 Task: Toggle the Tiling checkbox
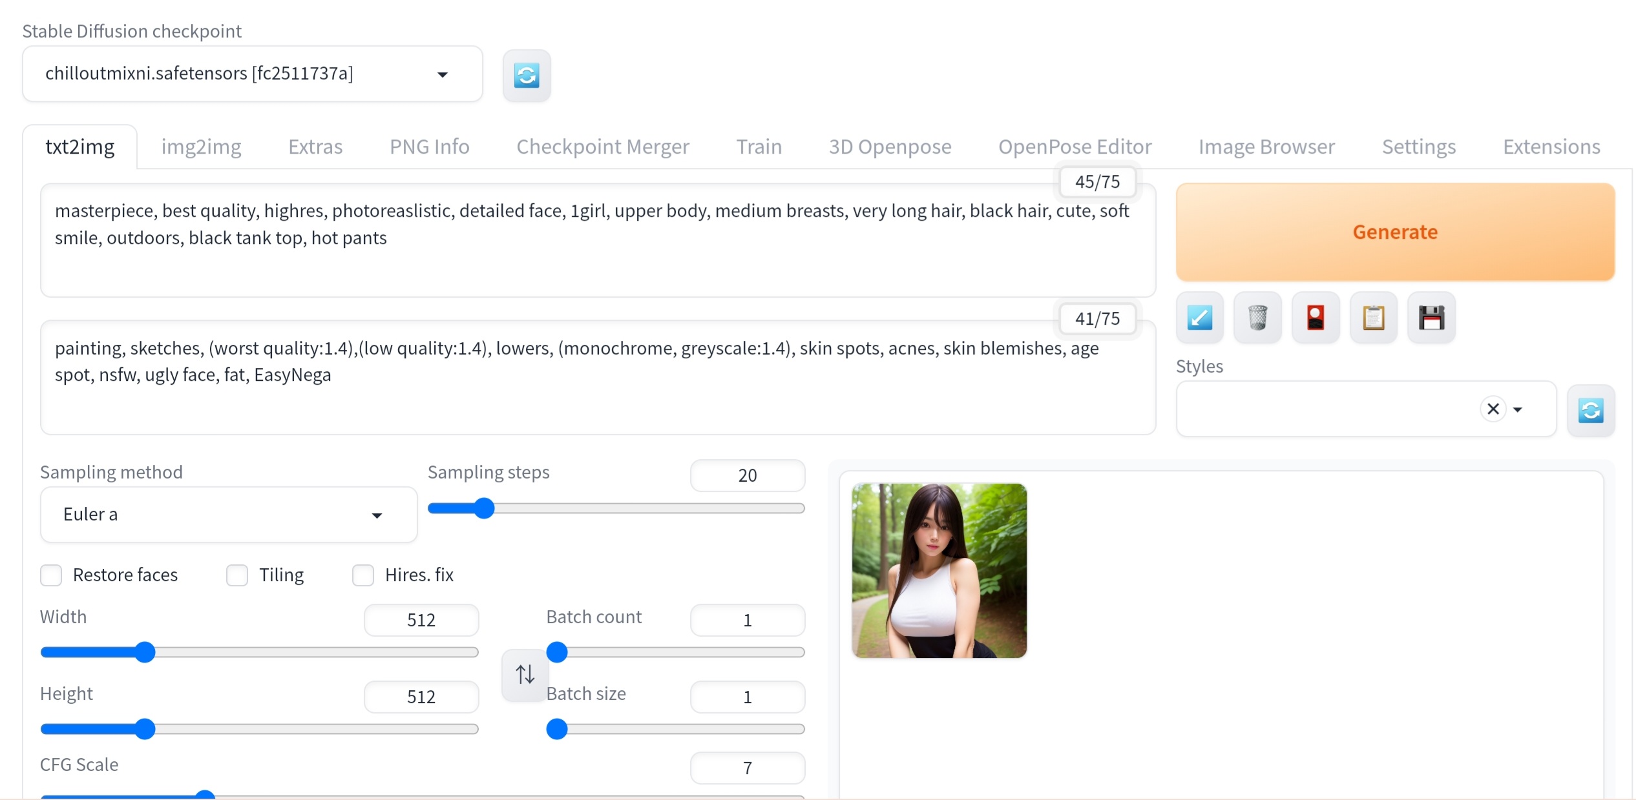click(237, 575)
